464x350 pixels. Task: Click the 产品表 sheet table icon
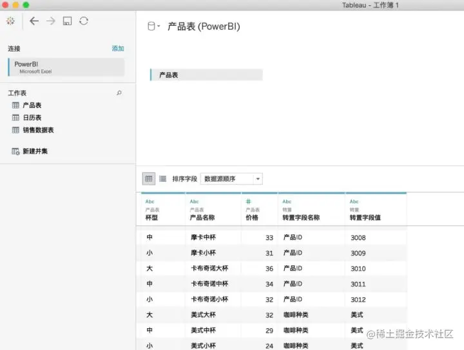[x=15, y=105]
